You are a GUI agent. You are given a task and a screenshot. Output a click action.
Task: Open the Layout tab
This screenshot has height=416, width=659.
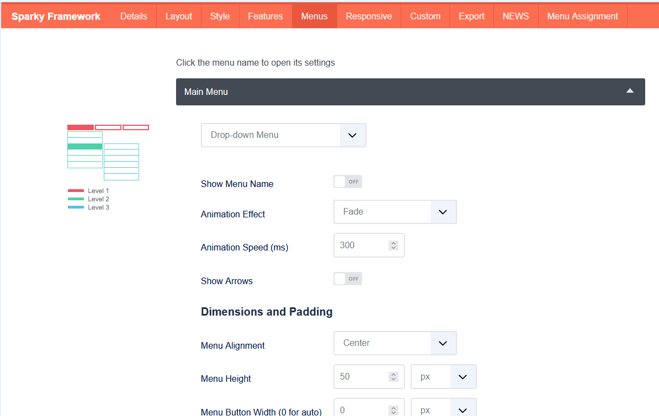[179, 16]
